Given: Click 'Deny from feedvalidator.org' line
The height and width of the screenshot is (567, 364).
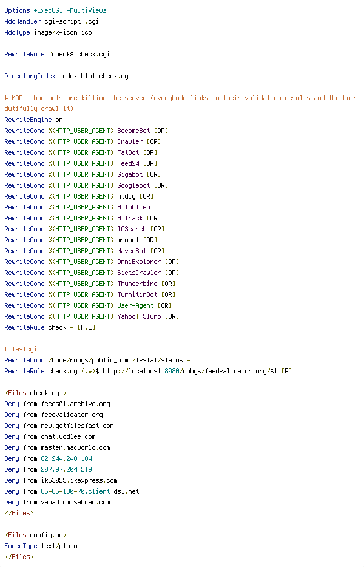Looking at the screenshot, I should point(53,415).
